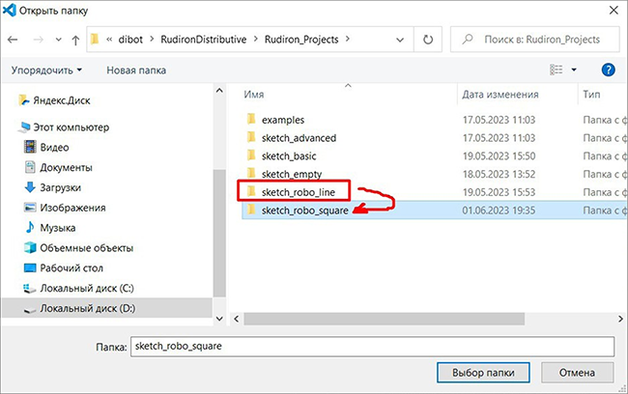Screen dimensions: 628x394
Task: Go back with the left arrow
Action: [13, 40]
